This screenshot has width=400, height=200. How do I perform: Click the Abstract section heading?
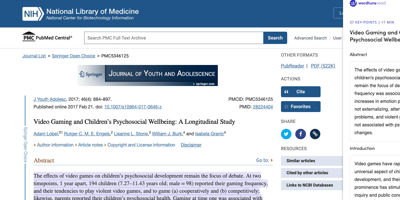click(44, 161)
